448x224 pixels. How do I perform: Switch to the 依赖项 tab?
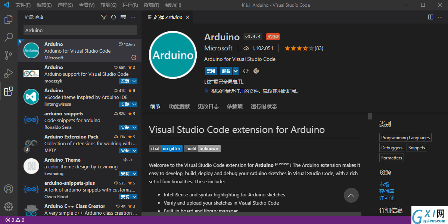(x=235, y=106)
